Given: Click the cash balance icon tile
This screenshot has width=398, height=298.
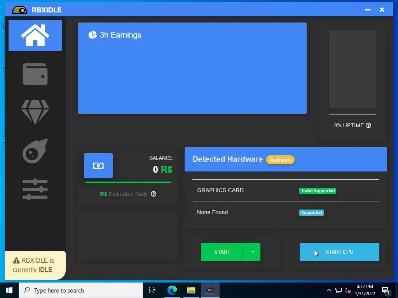Looking at the screenshot, I should tap(98, 166).
